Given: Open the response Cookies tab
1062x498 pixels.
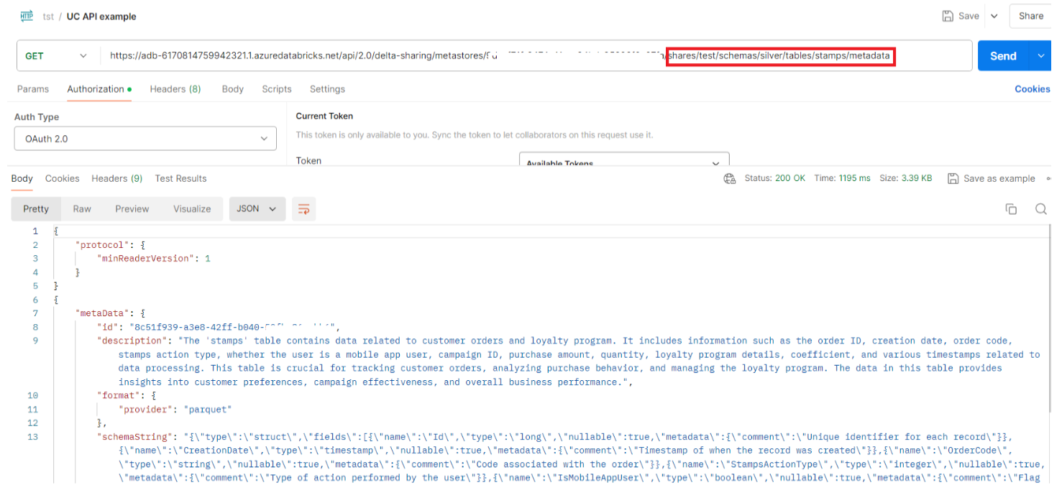Looking at the screenshot, I should [63, 178].
